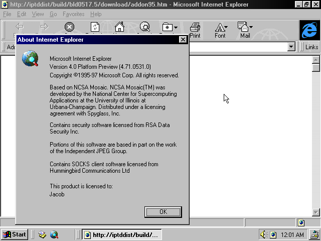The height and width of the screenshot is (241, 321).
Task: Open the Help menu
Action: click(96, 14)
